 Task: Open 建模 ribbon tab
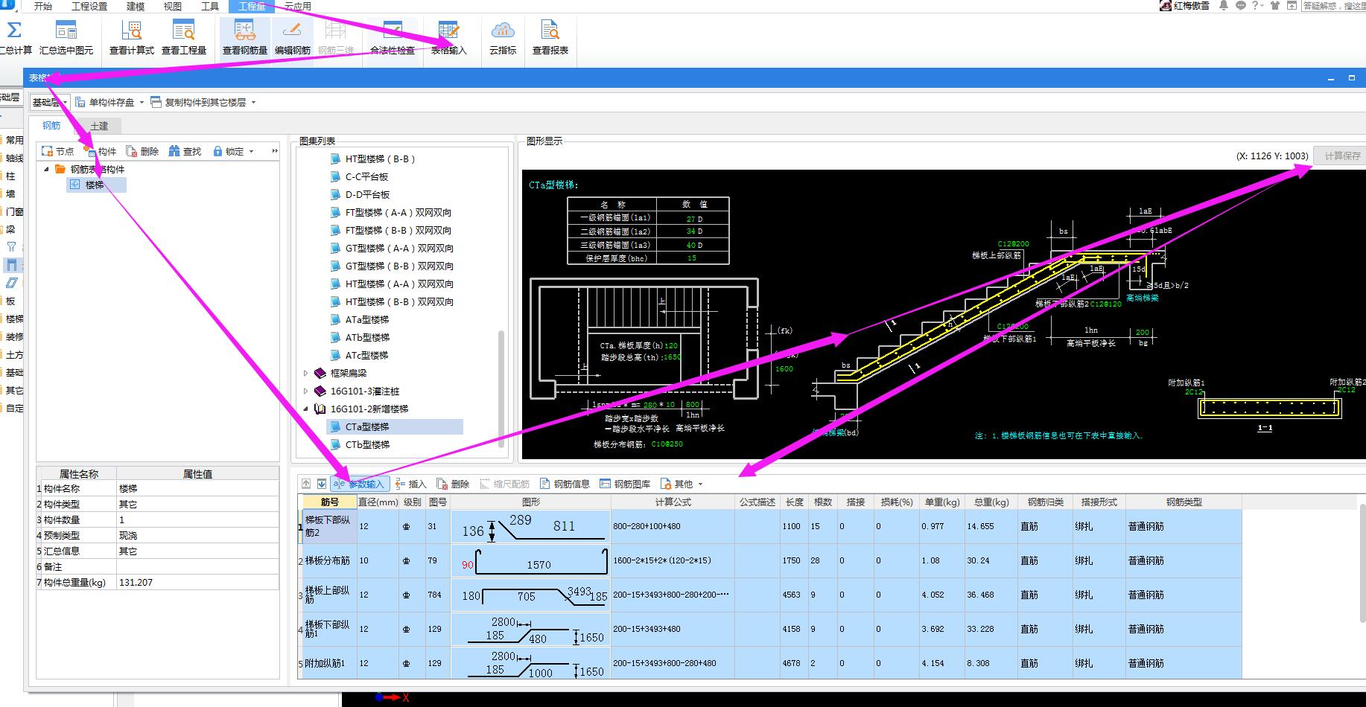[136, 6]
